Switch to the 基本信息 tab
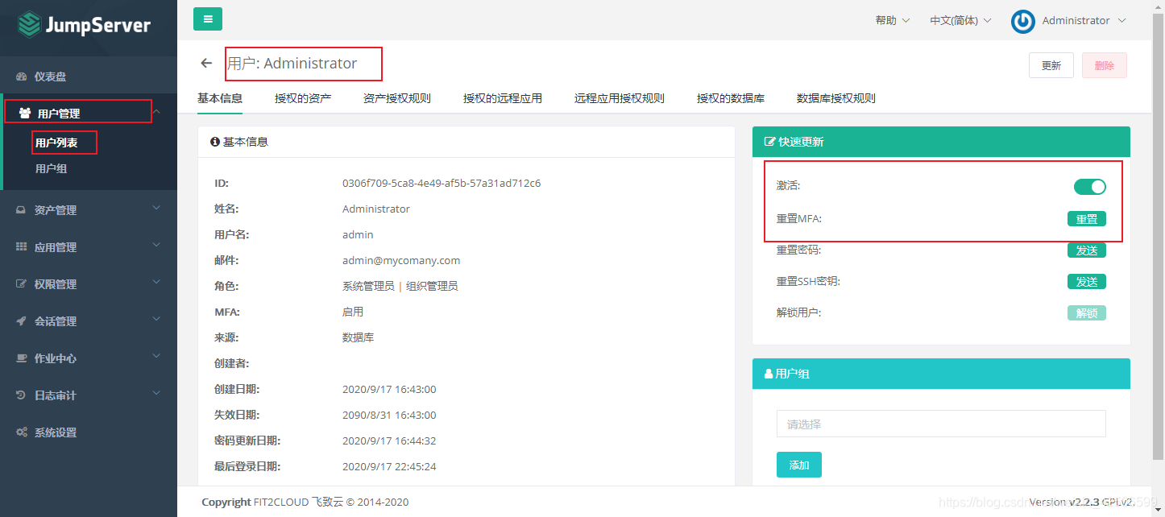Image resolution: width=1165 pixels, height=517 pixels. coord(220,98)
